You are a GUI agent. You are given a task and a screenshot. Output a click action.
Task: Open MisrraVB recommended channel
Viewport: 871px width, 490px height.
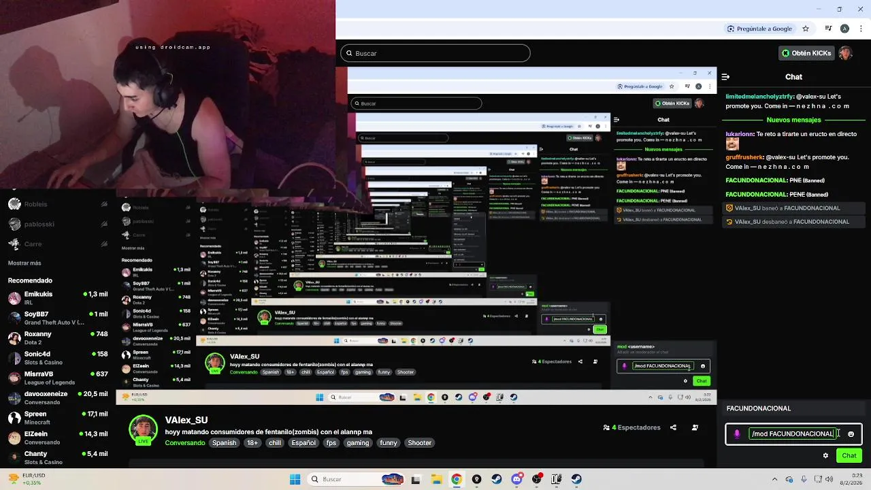58,378
